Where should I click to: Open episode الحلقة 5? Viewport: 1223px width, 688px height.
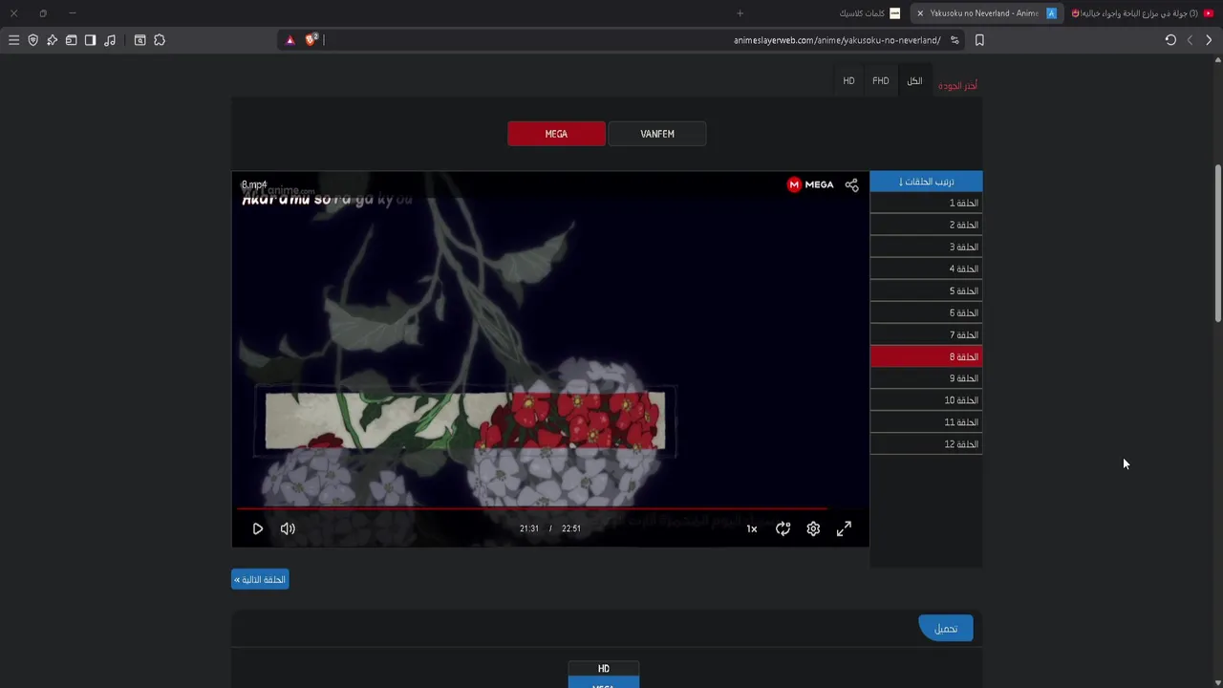(x=926, y=290)
